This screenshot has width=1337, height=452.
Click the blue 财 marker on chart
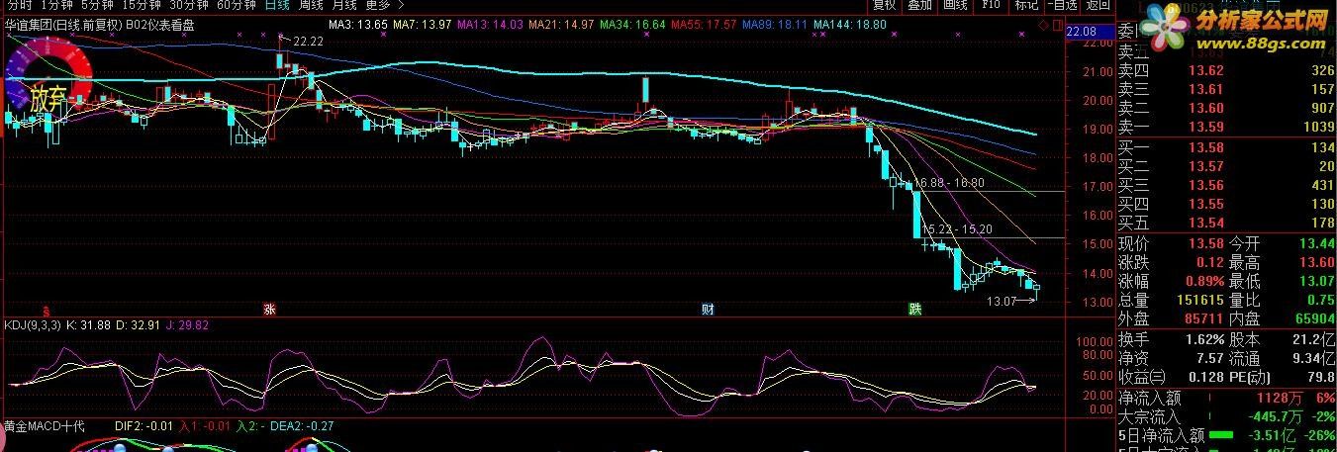pyautogui.click(x=708, y=309)
